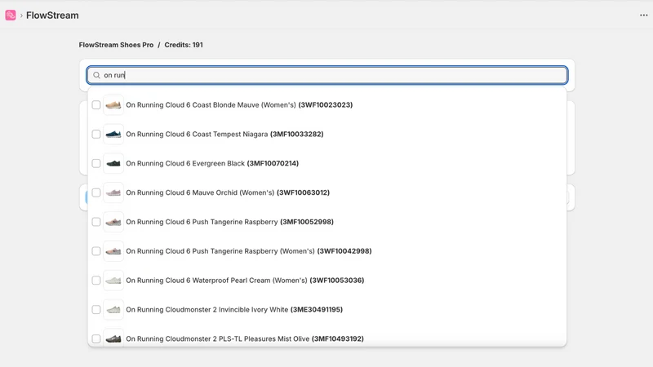Check the Cloud 6 Coast Blonde Mauve checkbox

[96, 105]
